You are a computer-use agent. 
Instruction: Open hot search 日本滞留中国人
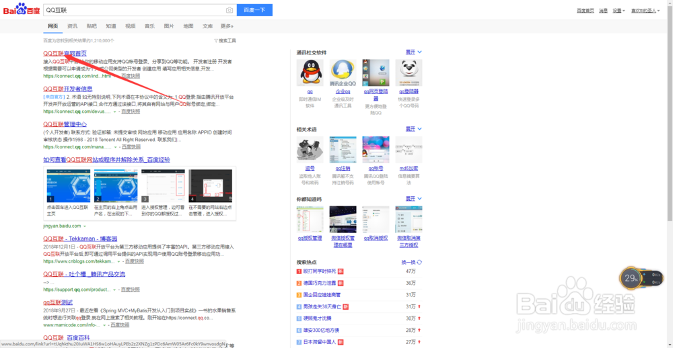320,343
